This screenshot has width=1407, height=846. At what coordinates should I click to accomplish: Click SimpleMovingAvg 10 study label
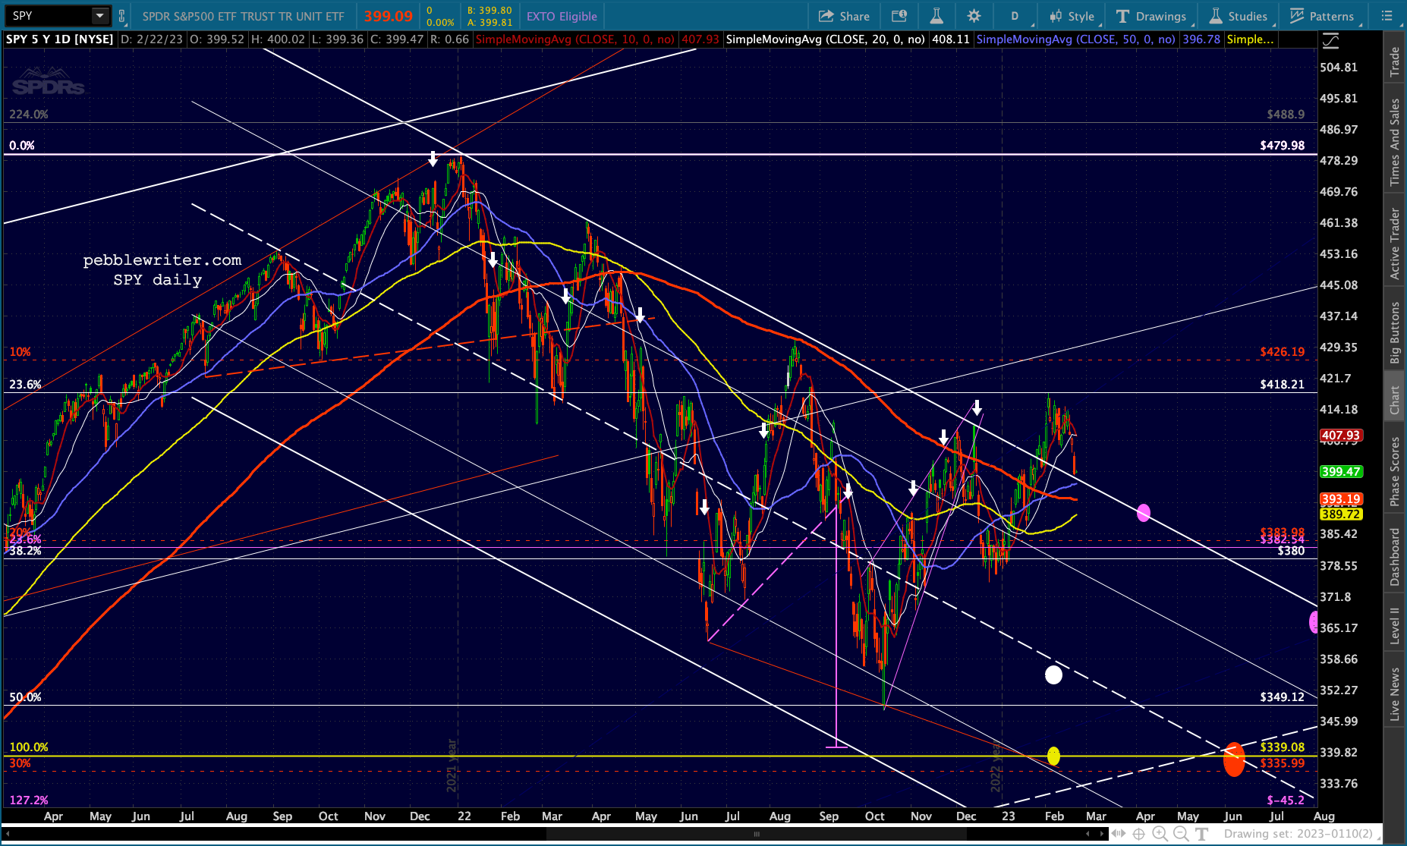click(x=574, y=39)
